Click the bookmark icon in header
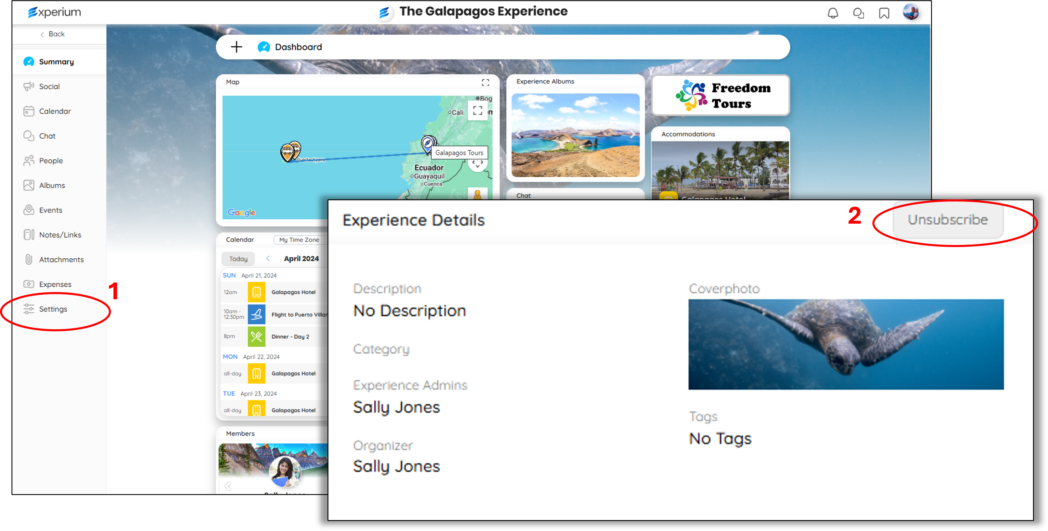Viewport: 1048px width, 531px height. coord(884,13)
